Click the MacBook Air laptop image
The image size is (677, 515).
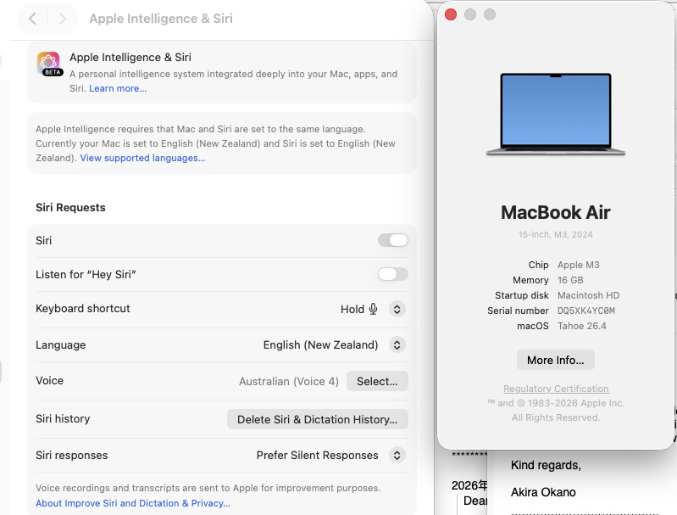point(556,114)
